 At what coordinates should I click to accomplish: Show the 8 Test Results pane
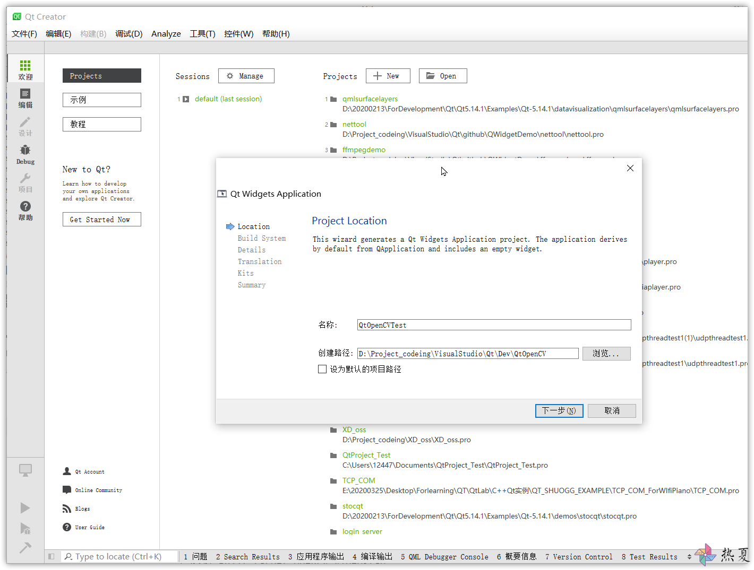(x=650, y=557)
